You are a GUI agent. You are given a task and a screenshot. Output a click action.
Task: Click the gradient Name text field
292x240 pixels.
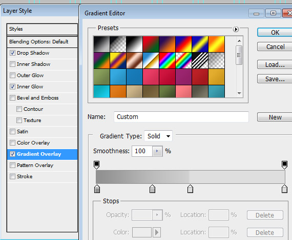pos(181,117)
